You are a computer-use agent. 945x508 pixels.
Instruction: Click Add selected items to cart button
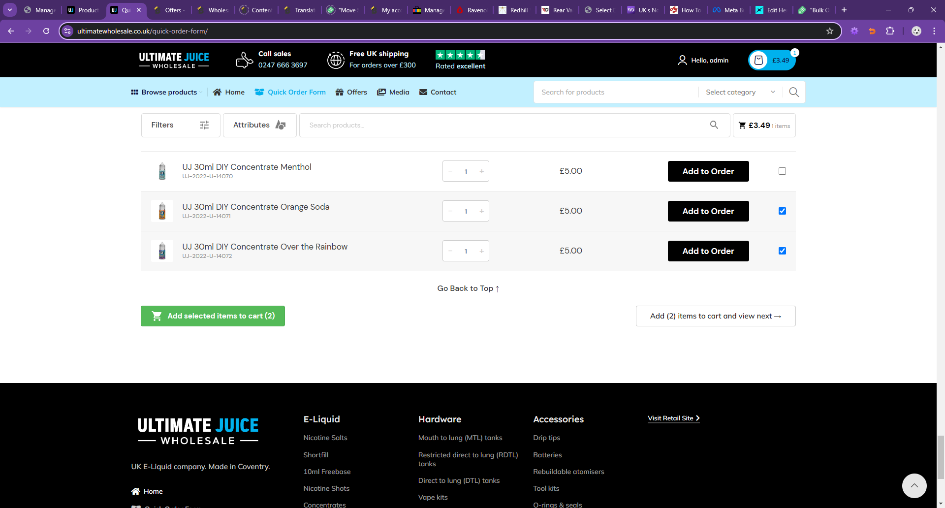pos(213,316)
